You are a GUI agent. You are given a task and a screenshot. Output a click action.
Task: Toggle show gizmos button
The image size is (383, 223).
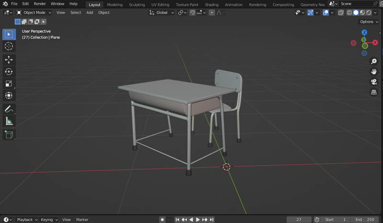(310, 12)
